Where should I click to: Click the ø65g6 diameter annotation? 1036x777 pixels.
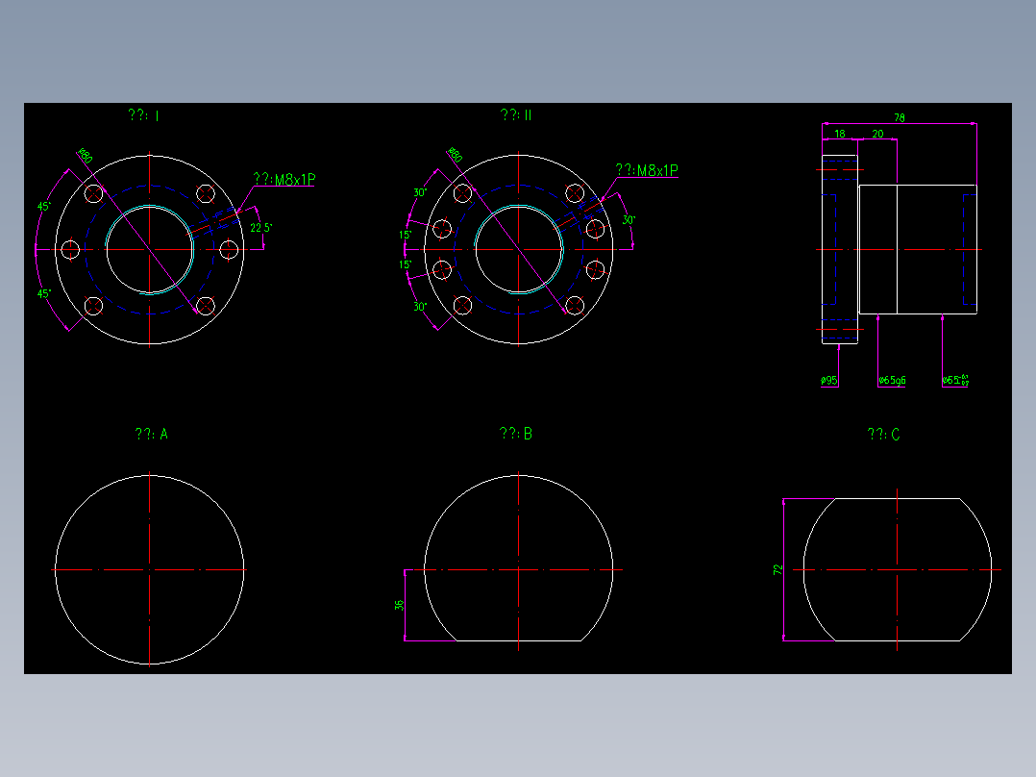point(892,380)
